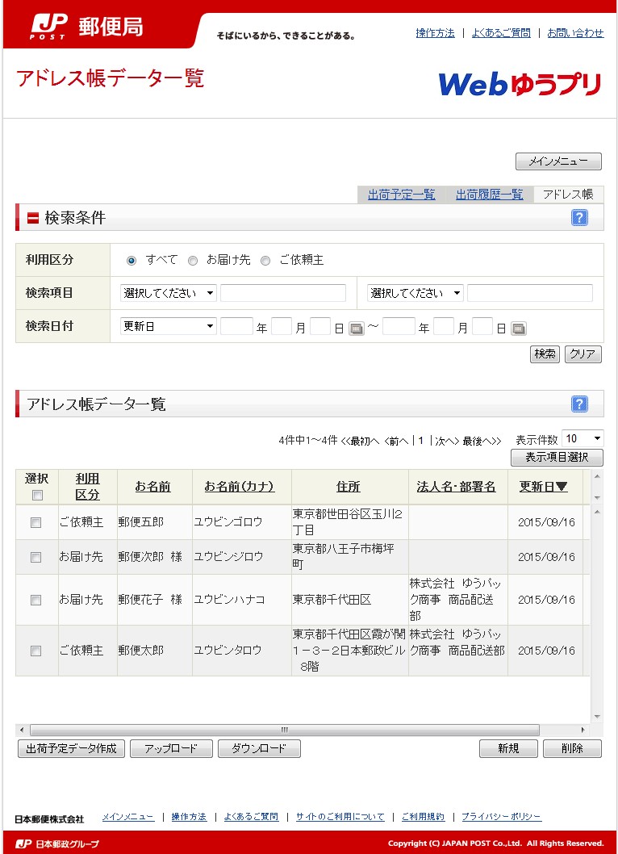
Task: Click the Webゆうプリ logo
Action: point(520,83)
